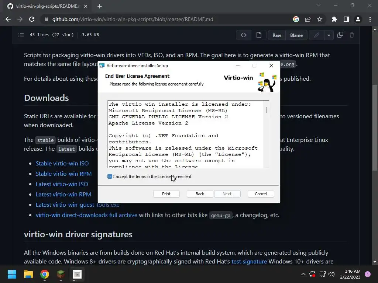This screenshot has width=378, height=283.
Task: Expand the edit options dropdown arrow
Action: click(x=329, y=35)
